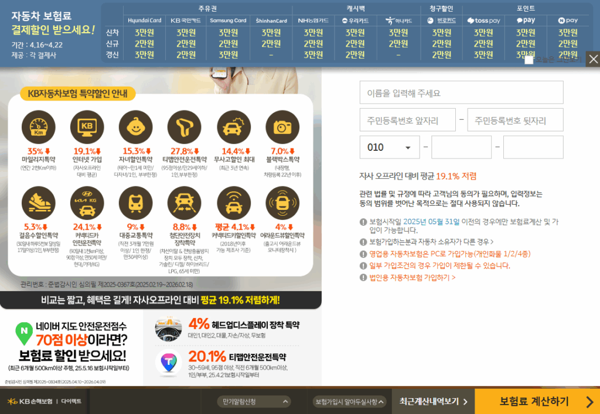Click the KB 손해보험 다이렉트 logo
The width and height of the screenshot is (600, 414).
(x=45, y=401)
